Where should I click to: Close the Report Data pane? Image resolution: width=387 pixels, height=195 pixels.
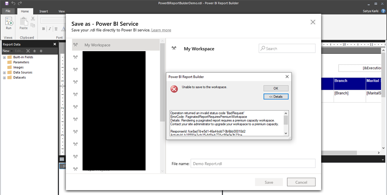[x=54, y=44]
